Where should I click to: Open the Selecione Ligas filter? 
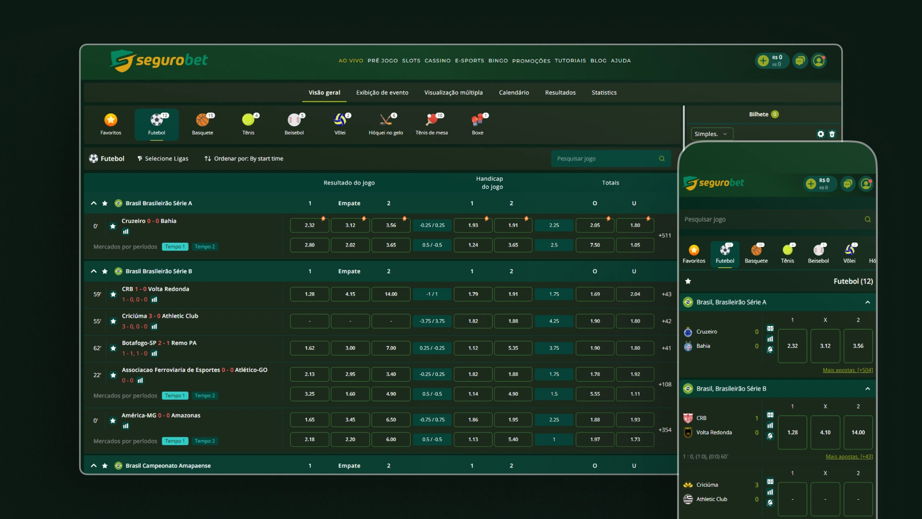[x=163, y=159]
